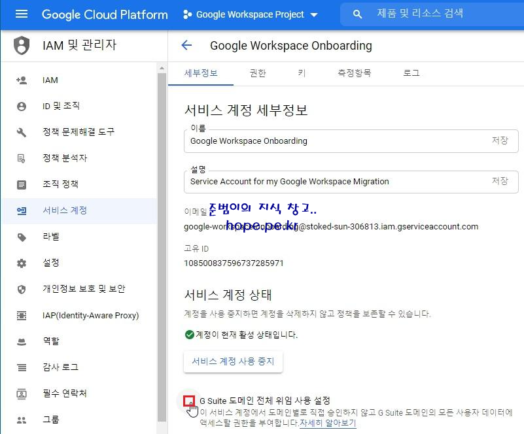Switch to the 로그 tab
Screen dimensions: 524x434
[x=411, y=73]
